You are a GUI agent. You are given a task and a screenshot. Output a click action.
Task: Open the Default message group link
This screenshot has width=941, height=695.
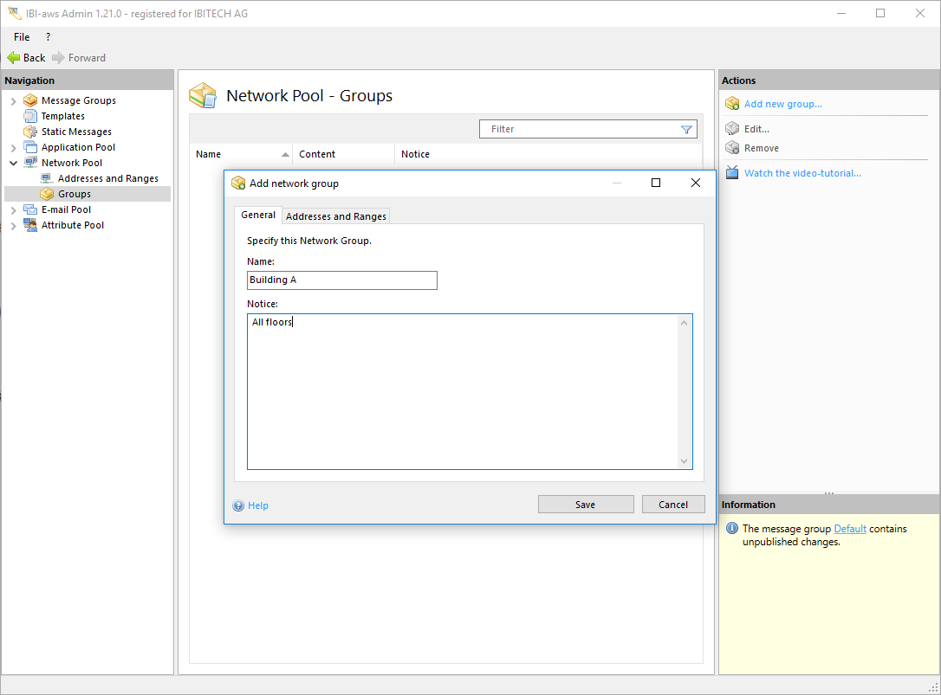tap(849, 529)
